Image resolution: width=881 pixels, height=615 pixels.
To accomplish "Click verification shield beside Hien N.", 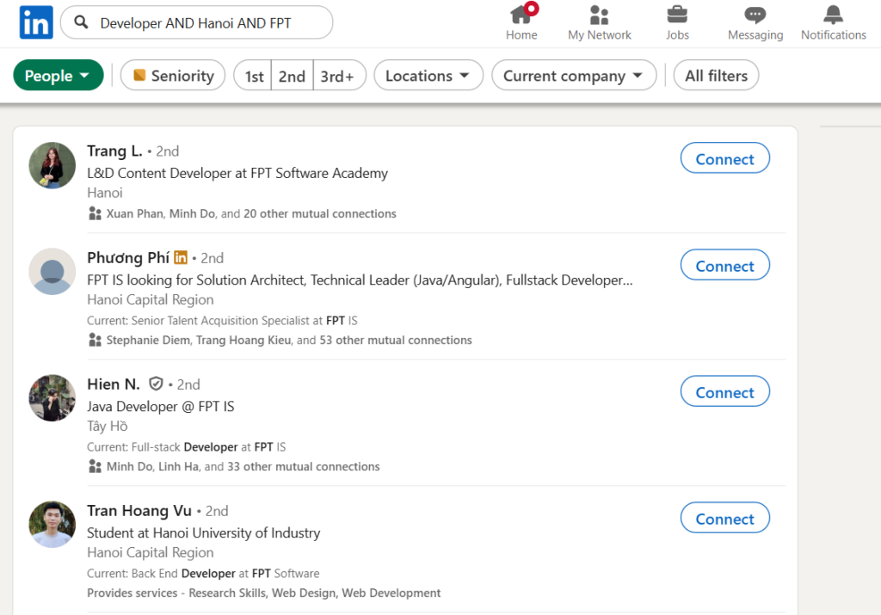I will (156, 384).
